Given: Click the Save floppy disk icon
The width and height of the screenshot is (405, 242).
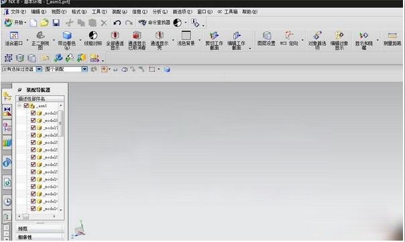Looking at the screenshot, I should pos(56,23).
